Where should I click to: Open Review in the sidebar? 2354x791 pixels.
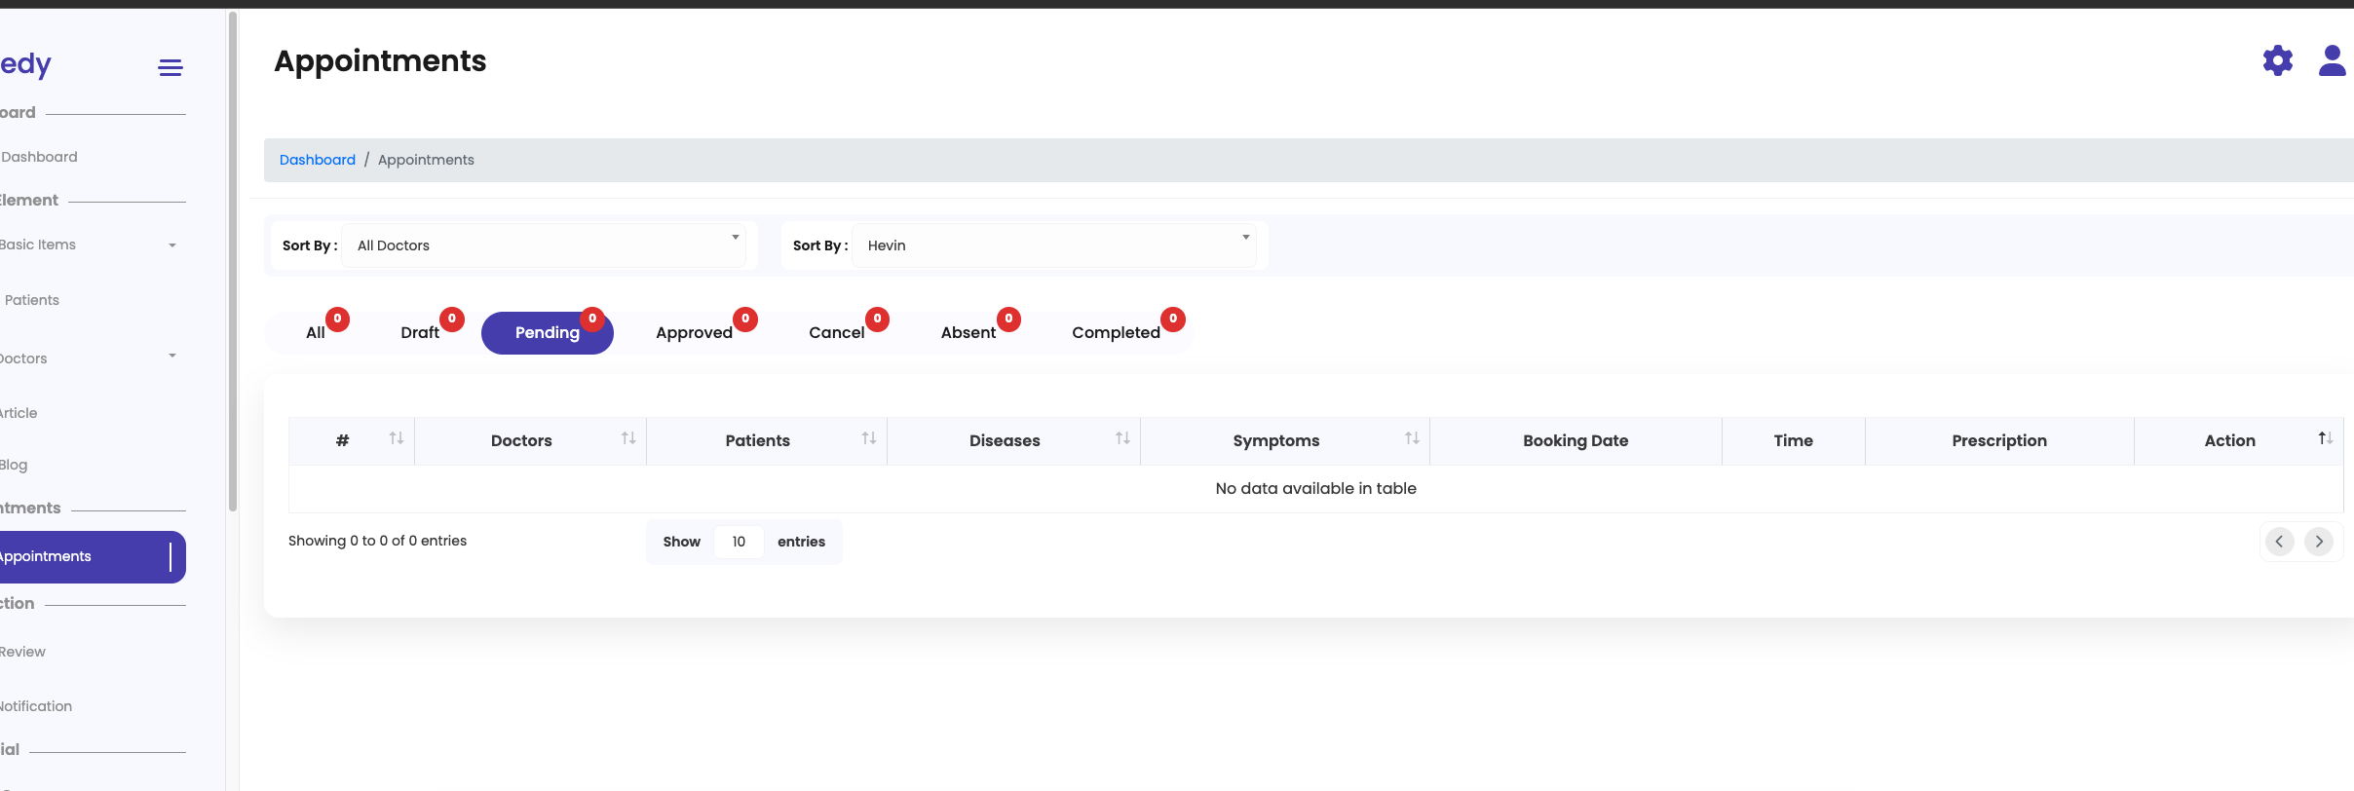click(22, 652)
